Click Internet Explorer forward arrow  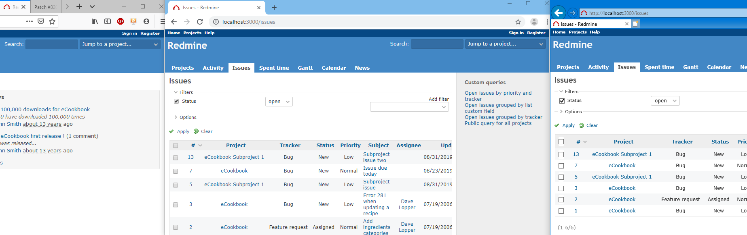[572, 13]
